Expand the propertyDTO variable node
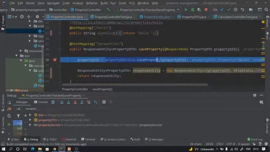 pos(30,120)
